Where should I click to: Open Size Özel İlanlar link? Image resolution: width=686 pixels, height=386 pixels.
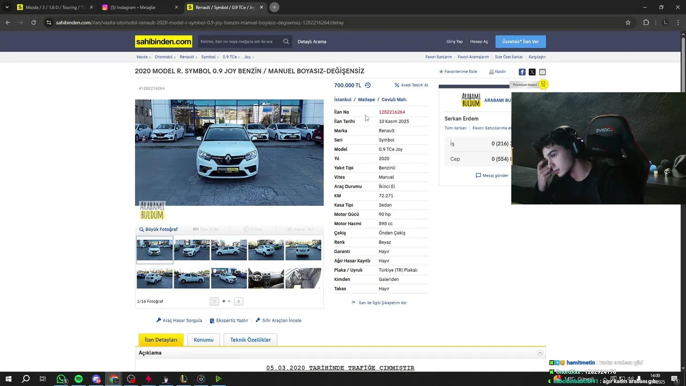pyautogui.click(x=509, y=57)
